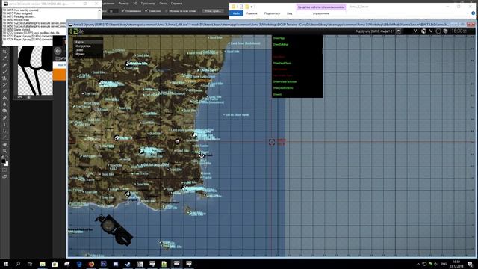Click console scrollbar up arrow
The height and width of the screenshot is (269, 478).
coord(99,10)
